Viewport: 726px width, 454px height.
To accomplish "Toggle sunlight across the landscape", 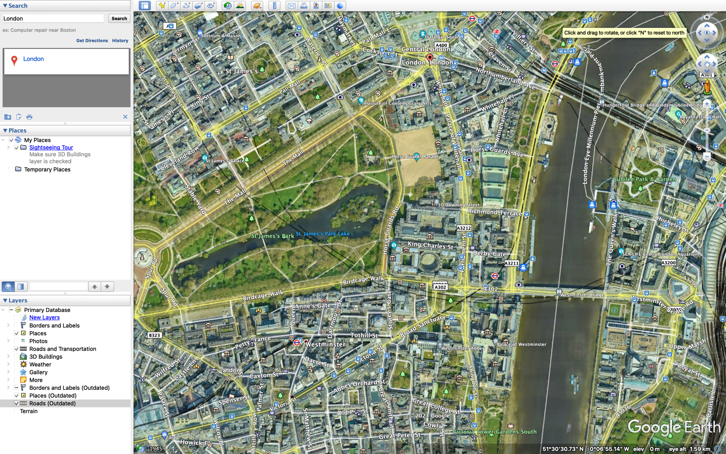I will pos(240,6).
